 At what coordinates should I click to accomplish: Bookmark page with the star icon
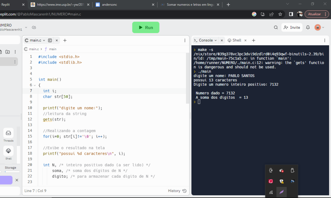280,14
